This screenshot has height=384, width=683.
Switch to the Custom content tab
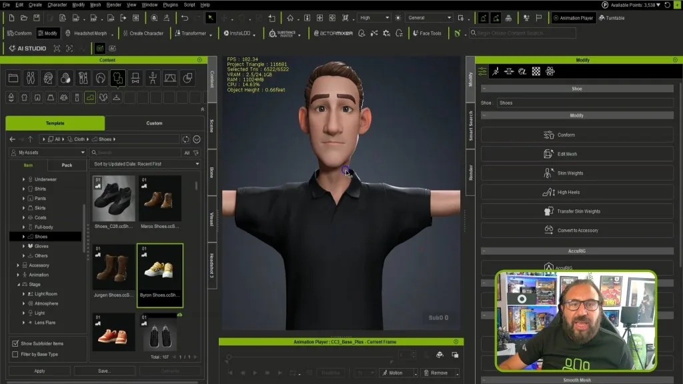pyautogui.click(x=154, y=123)
